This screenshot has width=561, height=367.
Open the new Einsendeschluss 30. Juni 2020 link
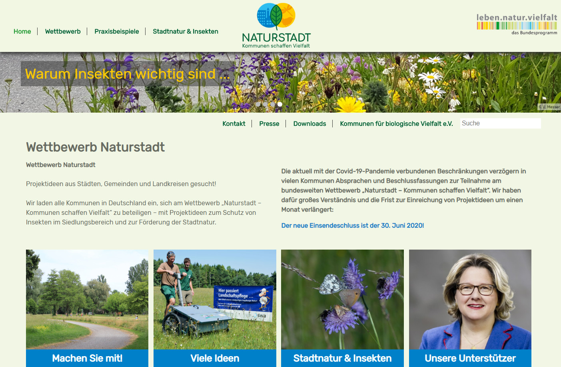[352, 226]
